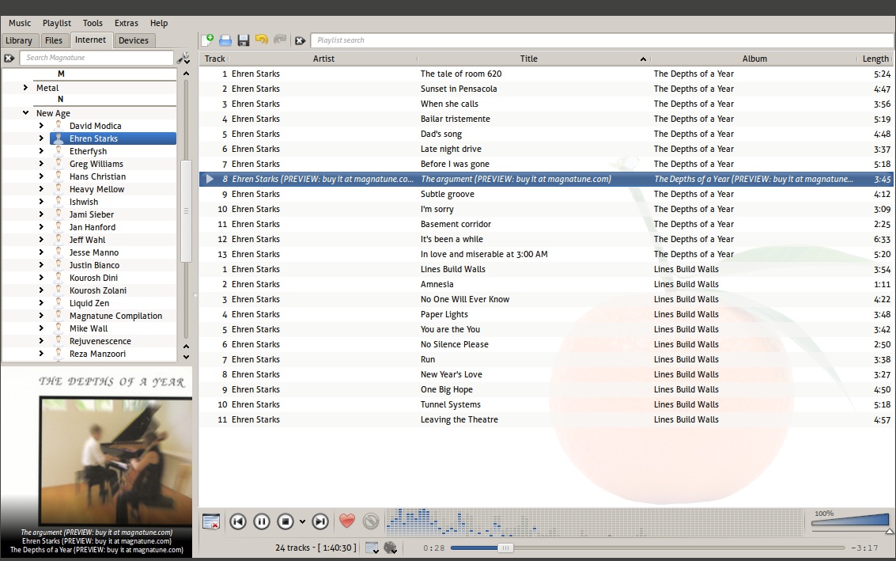896x561 pixels.
Task: Expand Liquid Zen artist node
Action: [x=41, y=302]
